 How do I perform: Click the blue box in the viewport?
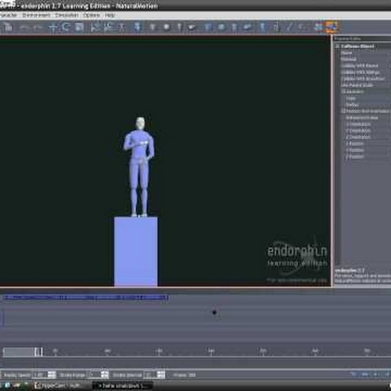coord(136,252)
